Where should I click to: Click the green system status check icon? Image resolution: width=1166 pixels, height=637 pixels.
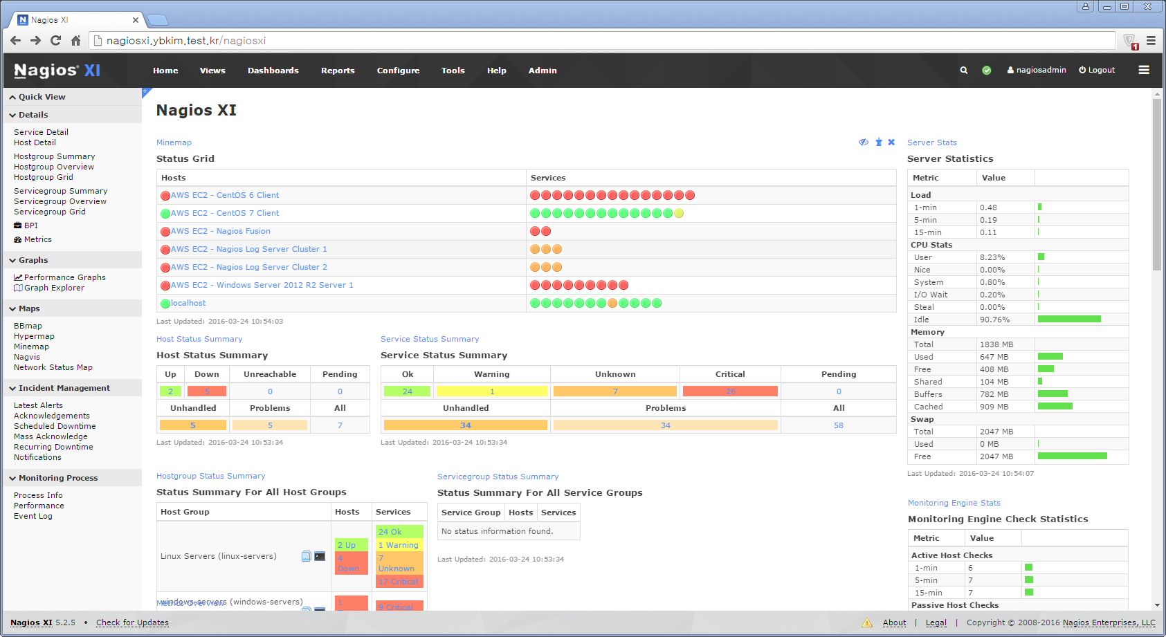coord(987,71)
